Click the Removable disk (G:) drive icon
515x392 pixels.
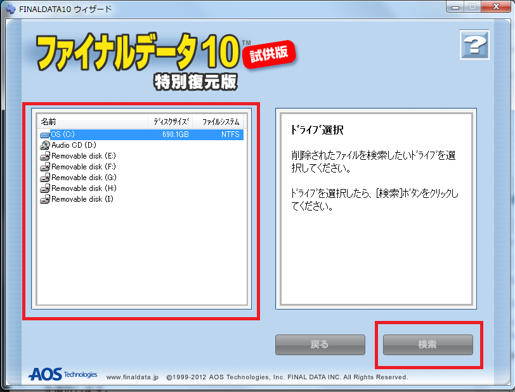44,178
